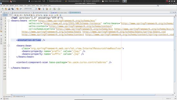Viewport: 177px width, 100px height.
Task: Switch to the Source view button
Action: pyautogui.click(x=5, y=15)
